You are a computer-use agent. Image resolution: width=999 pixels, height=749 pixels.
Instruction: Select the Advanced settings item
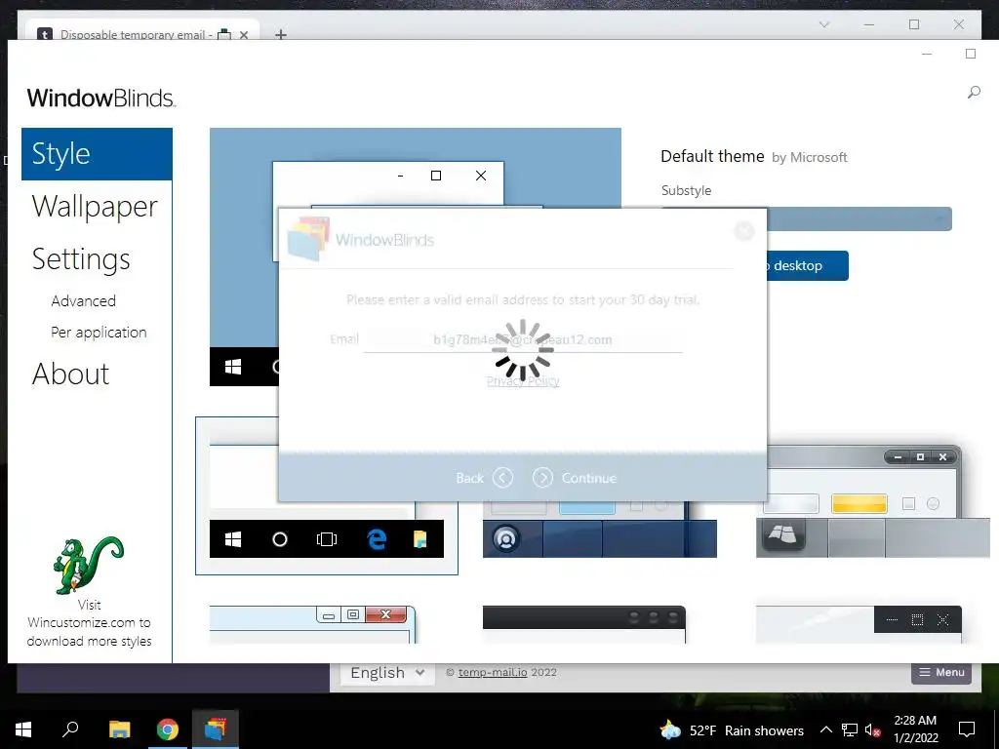click(x=84, y=300)
